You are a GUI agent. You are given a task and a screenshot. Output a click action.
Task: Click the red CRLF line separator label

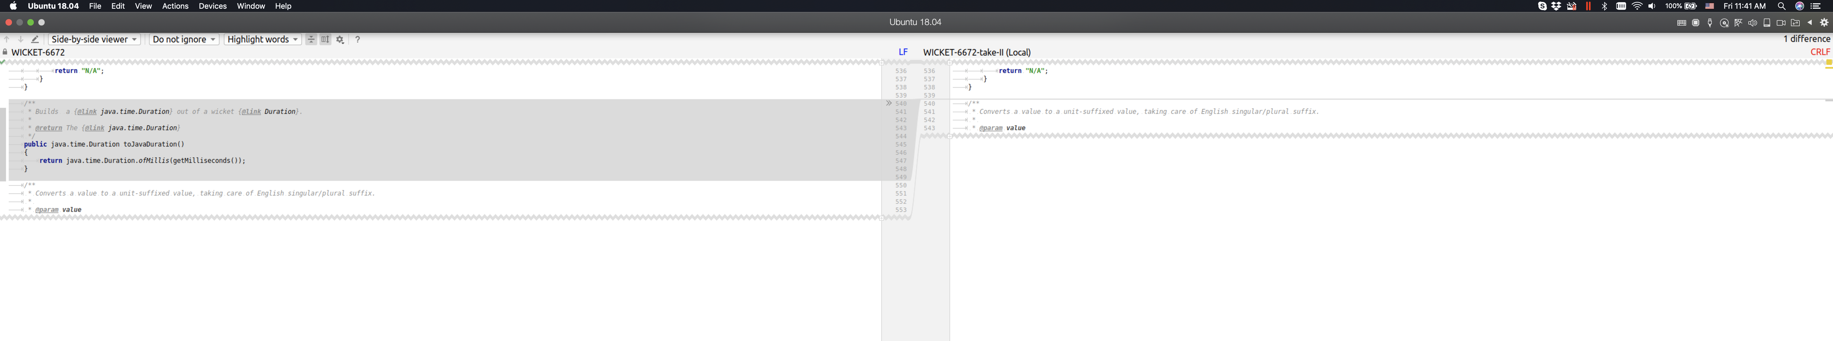click(x=1819, y=52)
